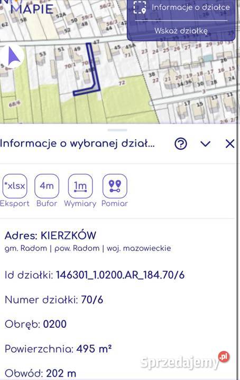Close the parcel information panel
This screenshot has width=240, height=380.
click(230, 144)
